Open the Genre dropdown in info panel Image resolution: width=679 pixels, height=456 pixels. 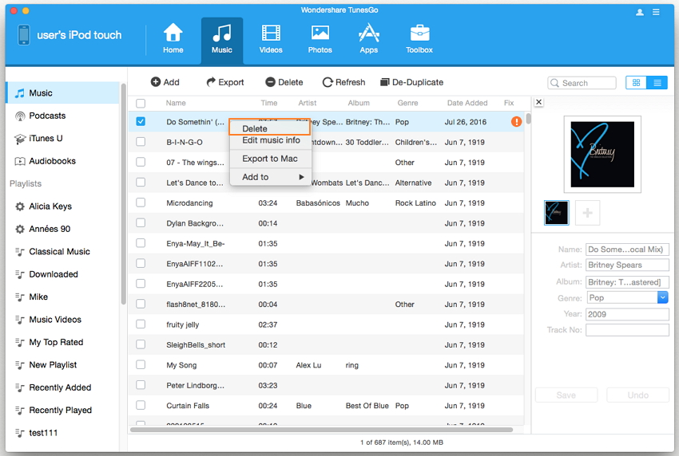coord(662,297)
